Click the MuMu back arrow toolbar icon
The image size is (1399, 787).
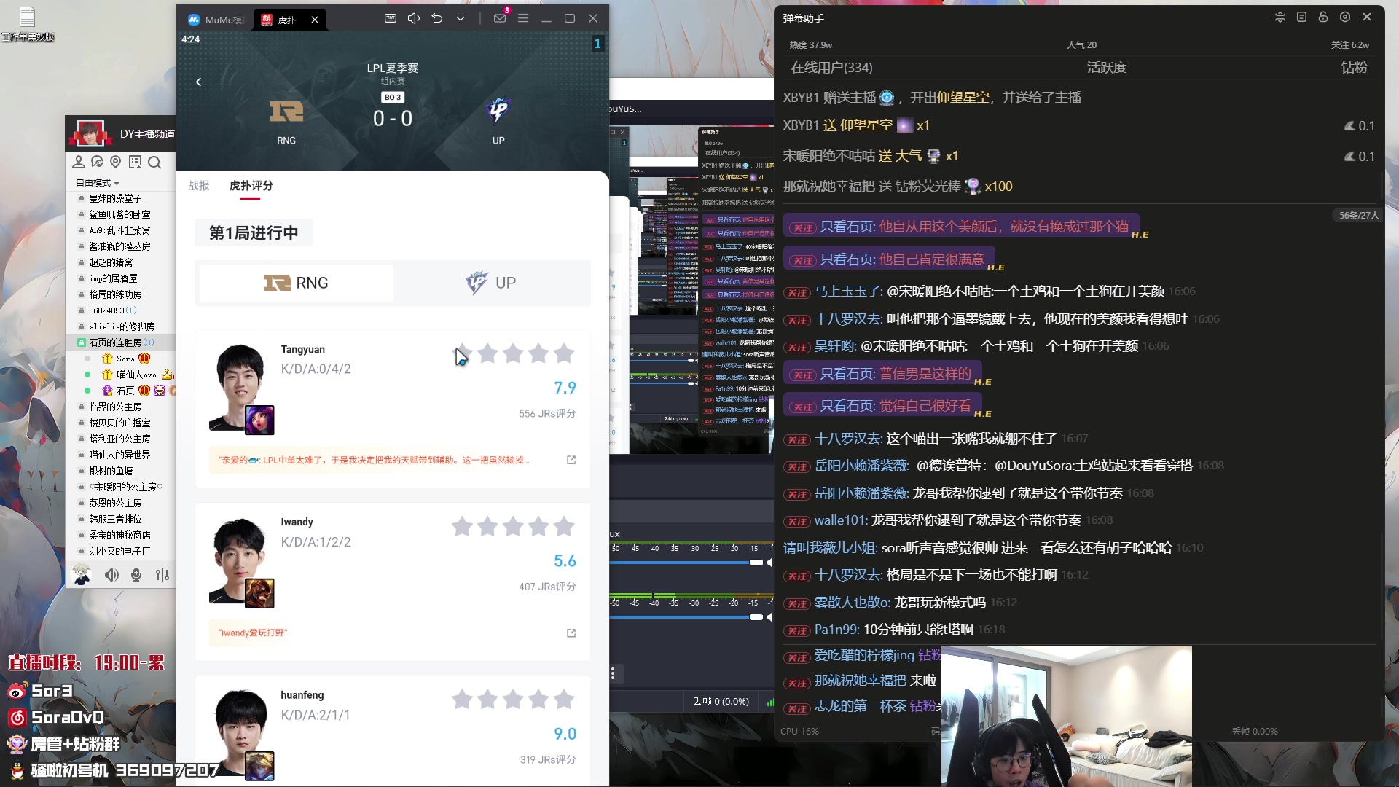click(x=437, y=19)
